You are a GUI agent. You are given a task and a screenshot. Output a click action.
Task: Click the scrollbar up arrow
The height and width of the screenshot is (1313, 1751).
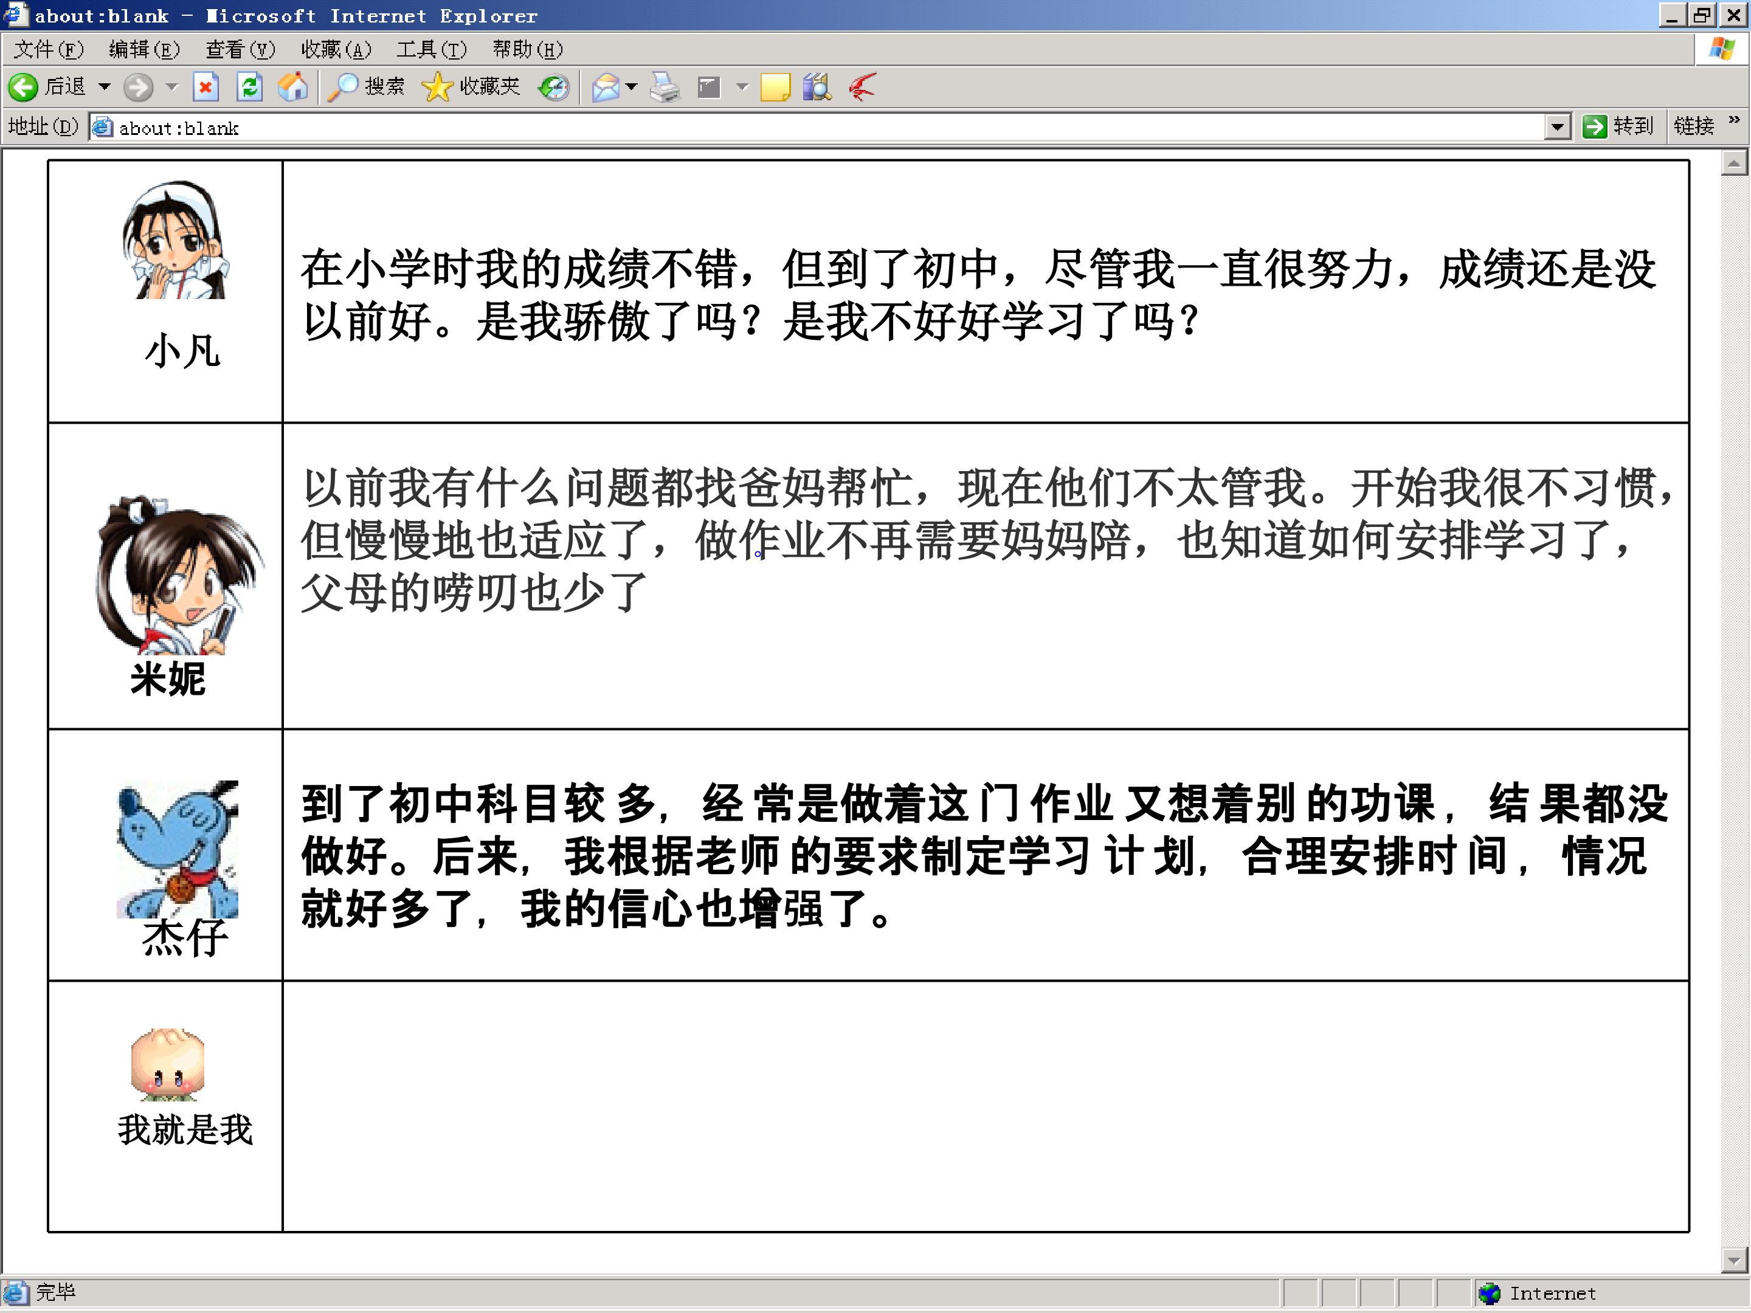1733,164
